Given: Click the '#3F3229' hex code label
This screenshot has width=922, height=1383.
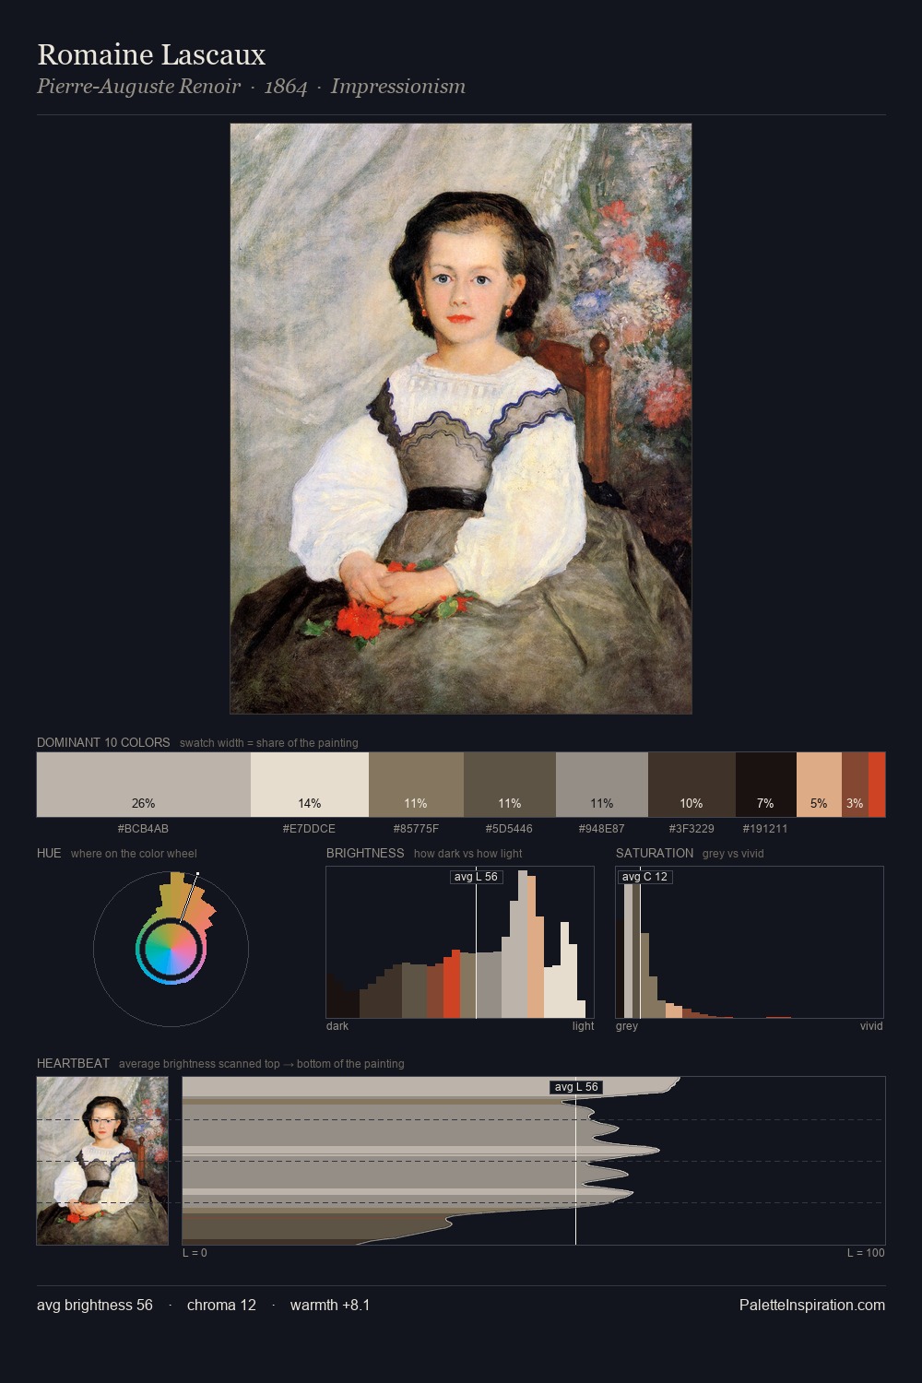Looking at the screenshot, I should click(x=691, y=829).
